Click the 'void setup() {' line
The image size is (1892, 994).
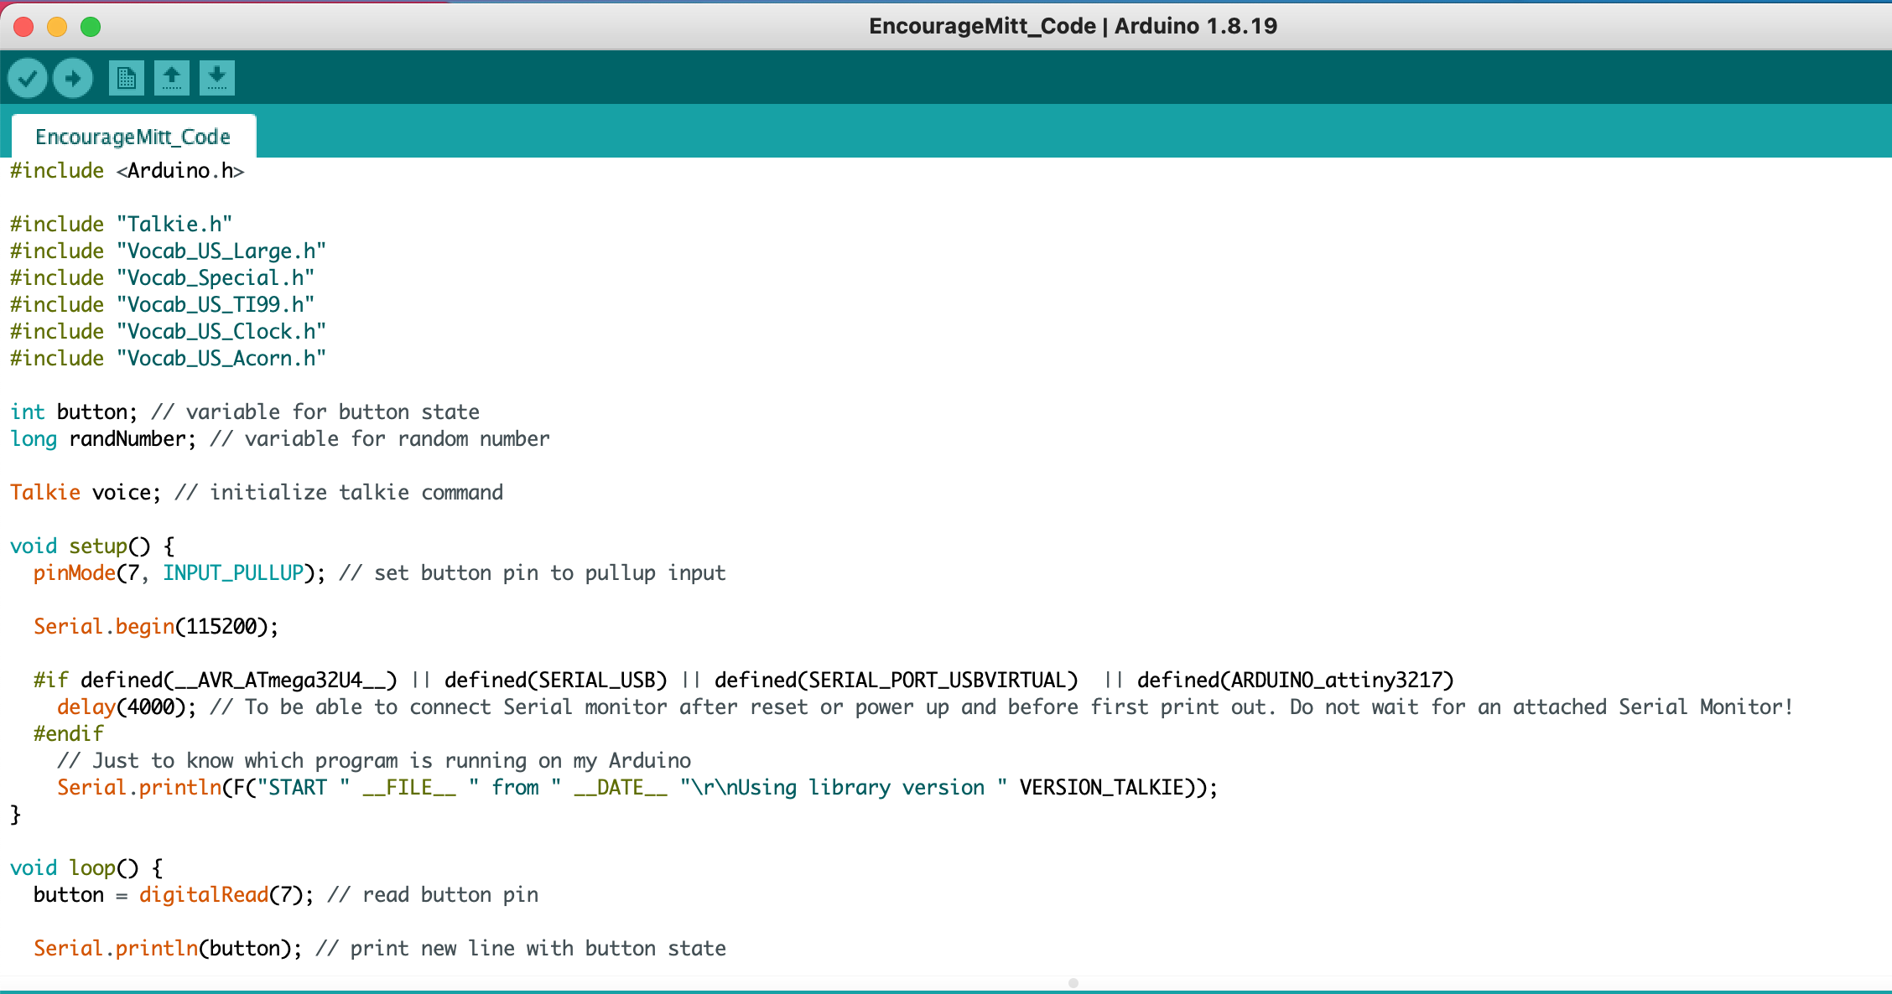pos(92,546)
